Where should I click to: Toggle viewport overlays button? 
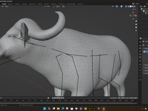point(121,6)
